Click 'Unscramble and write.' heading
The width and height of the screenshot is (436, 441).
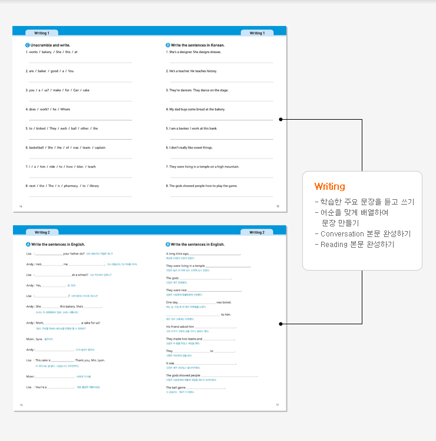click(x=50, y=45)
